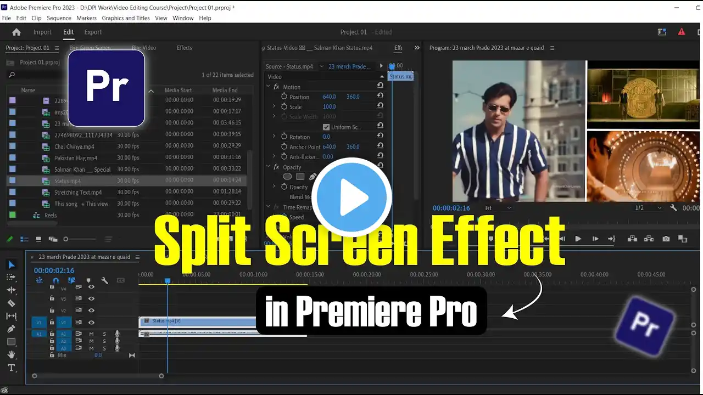The height and width of the screenshot is (395, 703).
Task: Switch Project panel to List view
Action: coord(24,239)
